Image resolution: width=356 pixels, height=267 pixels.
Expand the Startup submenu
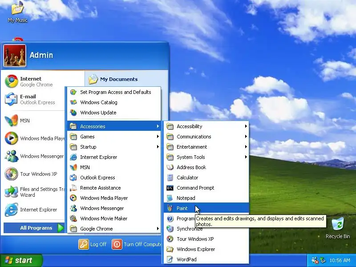click(x=114, y=147)
